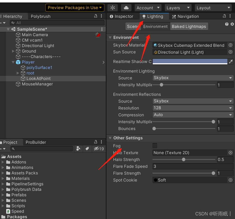Edit the Flare Fade Speed value field

click(193, 166)
